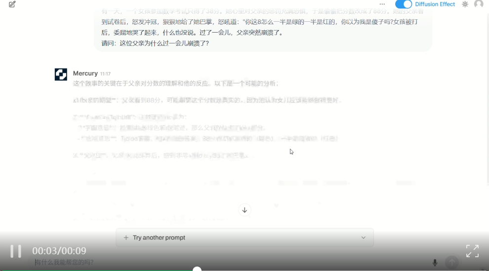Click the 00:03/00:09 playback time display
Viewport: 489px width, 271px height.
point(59,251)
